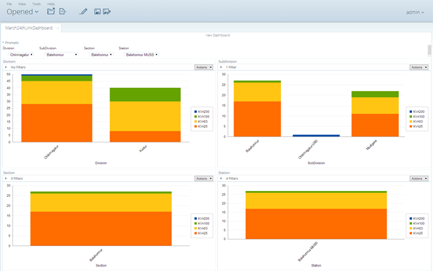Screen dimensions: 433x271
Task: Open the Actions menu in the Station panel
Action: [419, 178]
